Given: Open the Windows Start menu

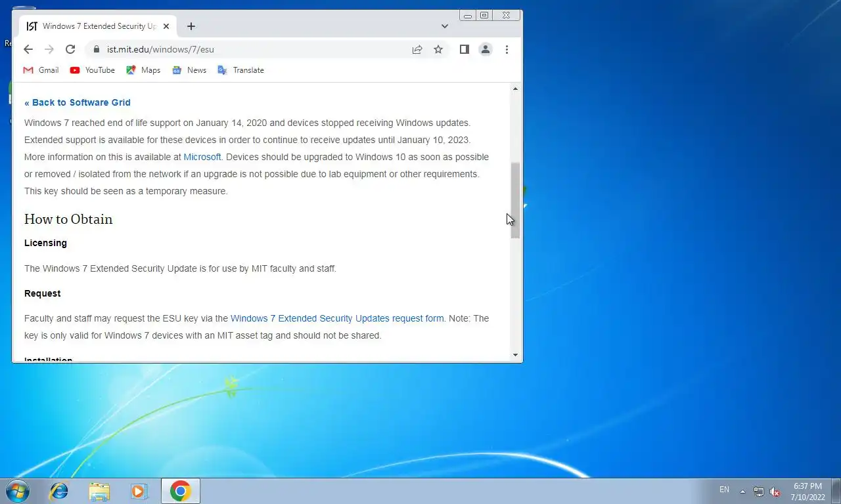Looking at the screenshot, I should point(16,491).
